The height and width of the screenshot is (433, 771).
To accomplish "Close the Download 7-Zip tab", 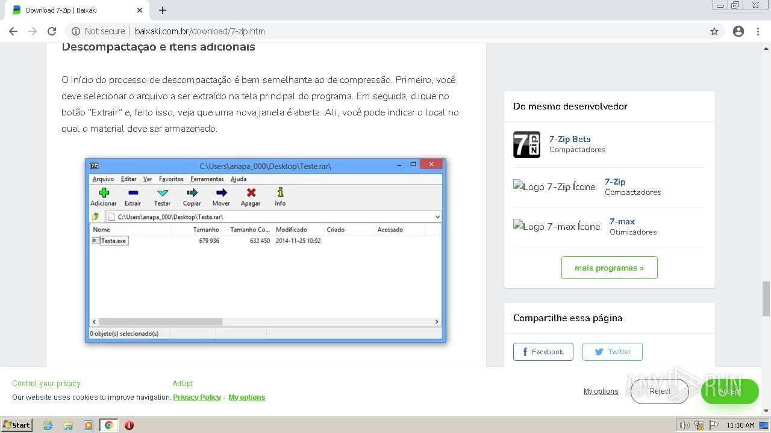I will click(x=140, y=10).
